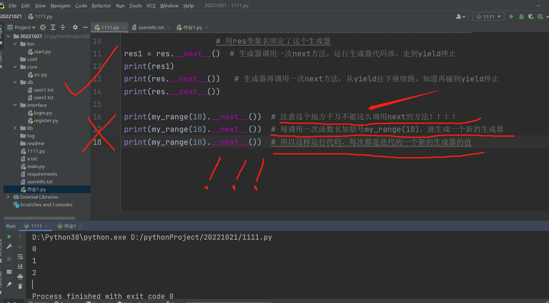Select requirements file in project tree
Screen dimensions: 549x303
[x=42, y=174]
